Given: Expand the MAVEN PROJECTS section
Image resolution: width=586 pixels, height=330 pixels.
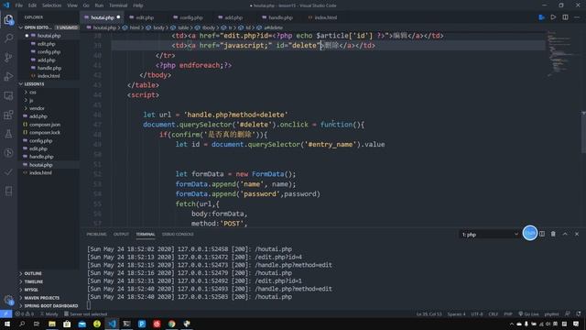Looking at the screenshot, I should (42, 298).
